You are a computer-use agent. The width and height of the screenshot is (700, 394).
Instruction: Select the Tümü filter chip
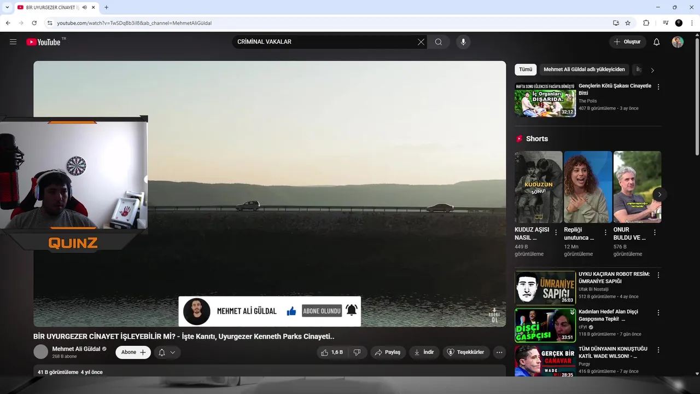tap(526, 69)
